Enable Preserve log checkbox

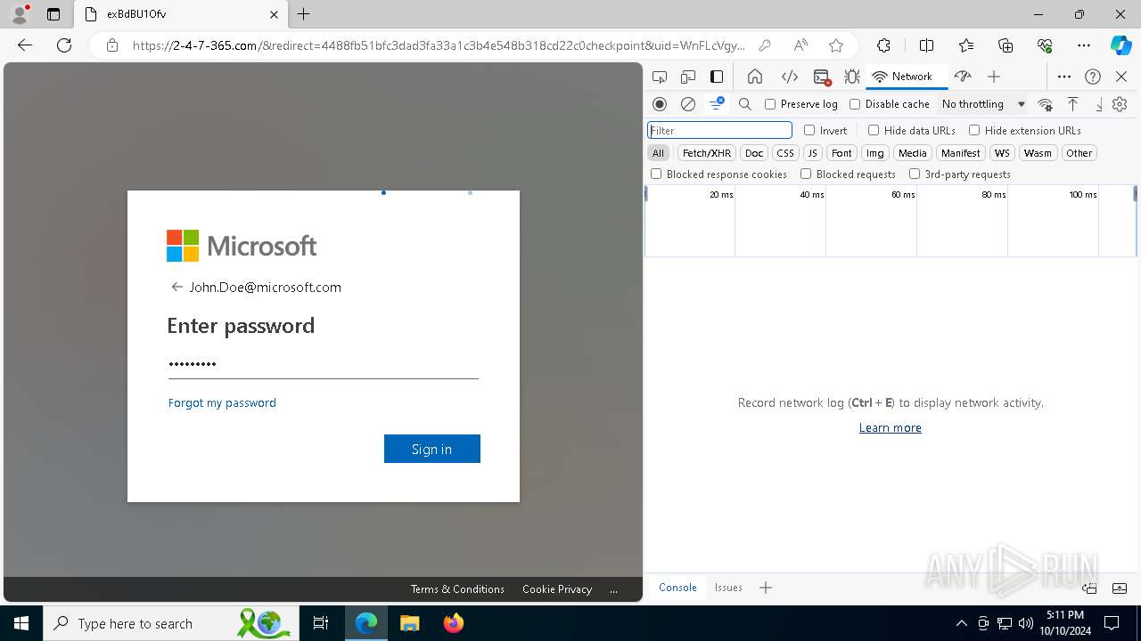pos(770,104)
